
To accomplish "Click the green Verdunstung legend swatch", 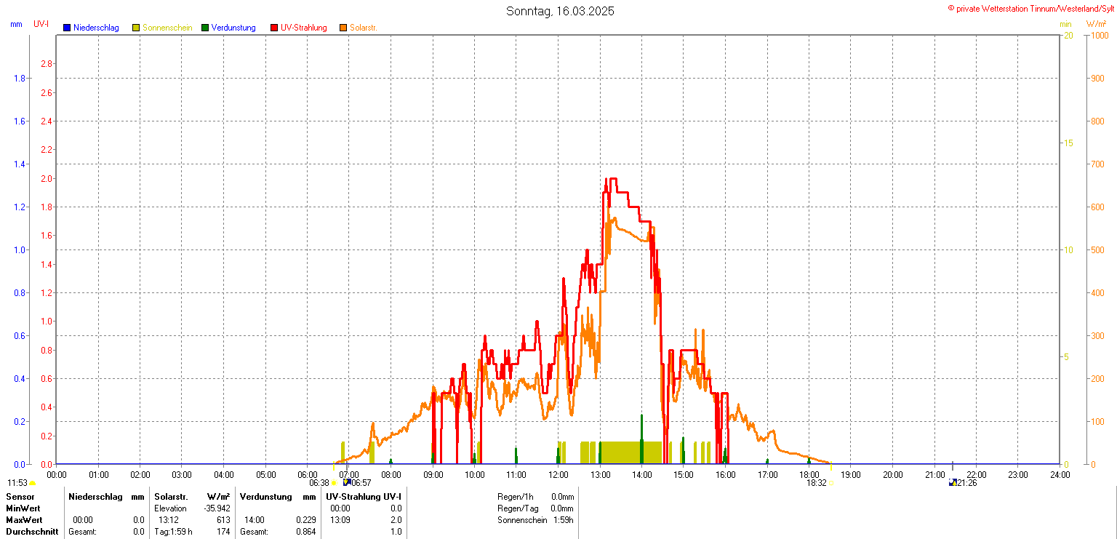I will (205, 28).
